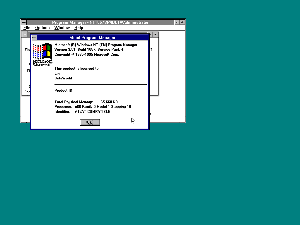The width and height of the screenshot is (300, 225).
Task: Open the inner group window control-menu box
Action: (25, 35)
